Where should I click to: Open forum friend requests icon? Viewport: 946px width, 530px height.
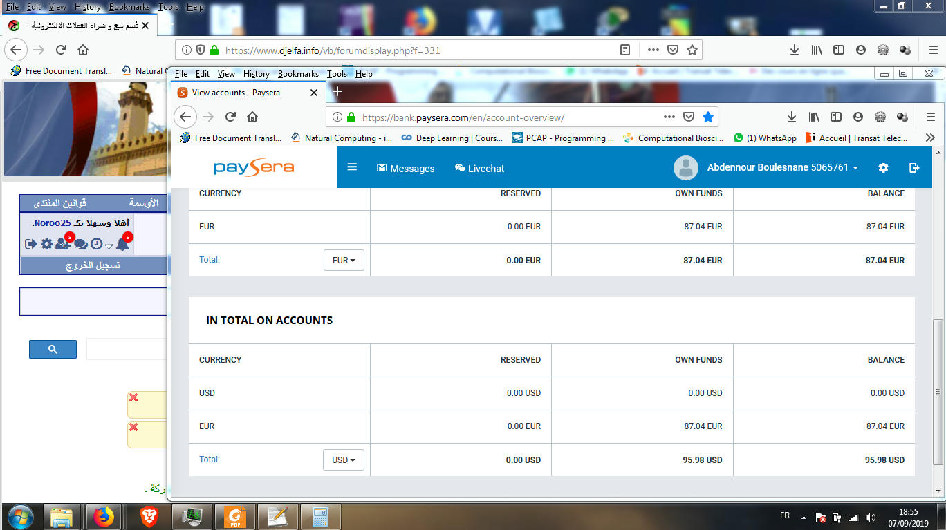[64, 243]
